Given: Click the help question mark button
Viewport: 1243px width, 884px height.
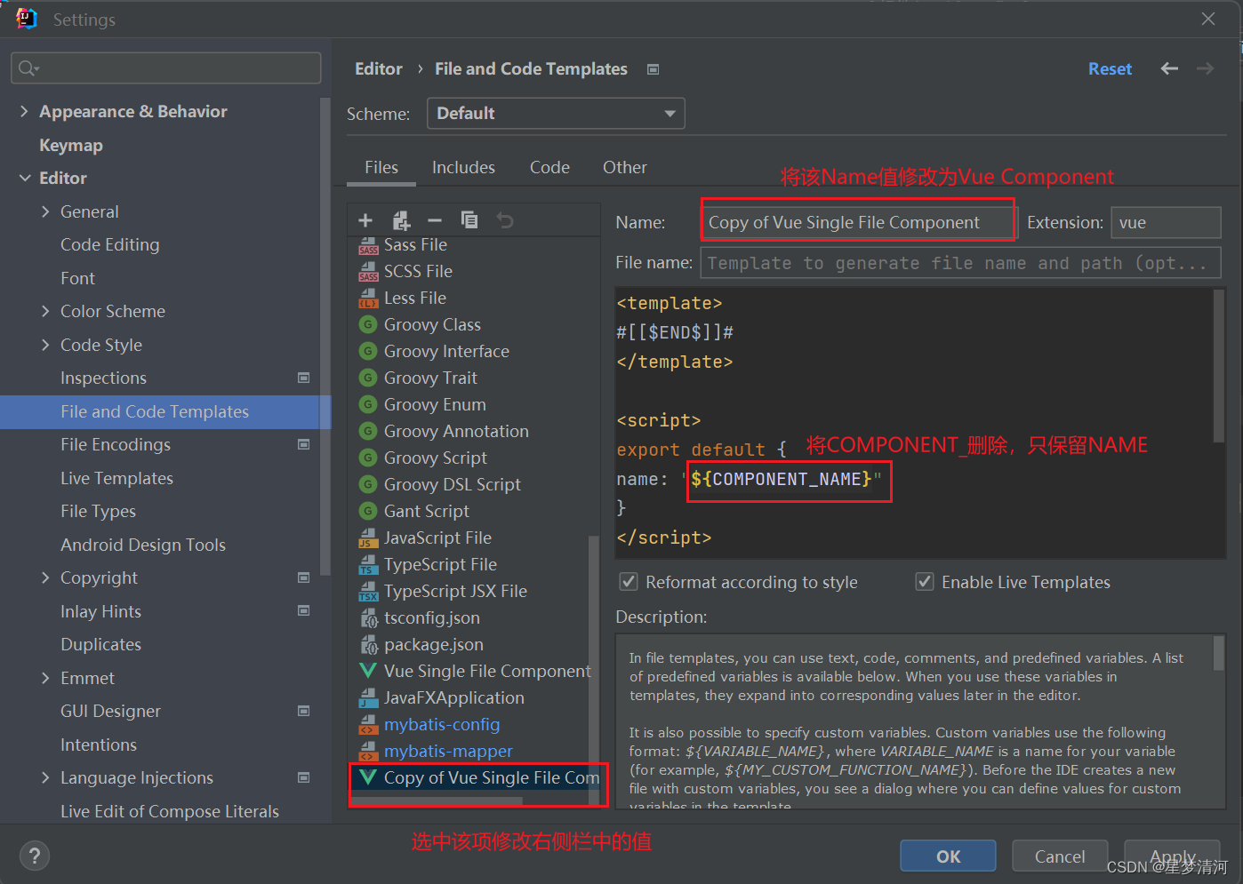Looking at the screenshot, I should click(x=34, y=856).
